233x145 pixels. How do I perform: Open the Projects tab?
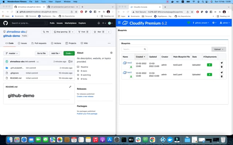tap(71, 43)
